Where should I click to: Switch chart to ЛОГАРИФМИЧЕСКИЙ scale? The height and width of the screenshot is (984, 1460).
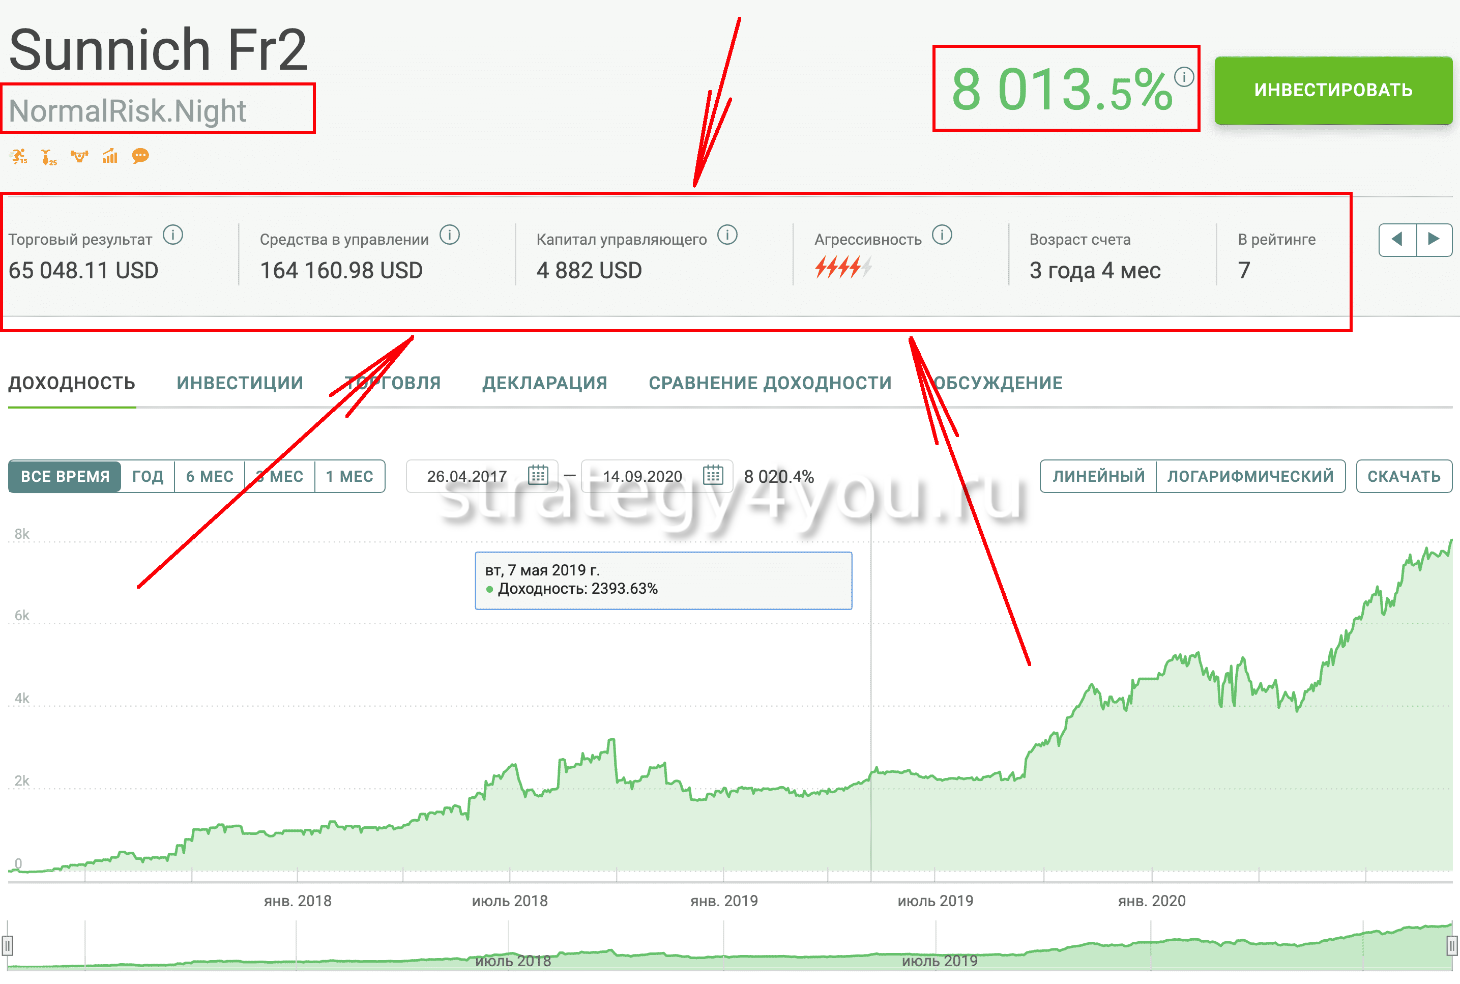(x=1250, y=476)
